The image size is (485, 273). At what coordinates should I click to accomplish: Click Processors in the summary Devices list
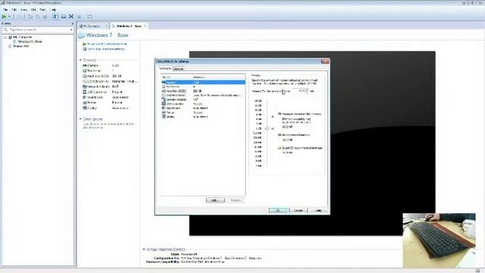pos(94,71)
